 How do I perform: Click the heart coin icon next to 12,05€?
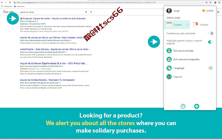(204, 11)
